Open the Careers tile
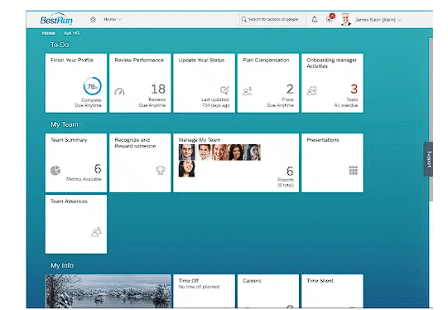The height and width of the screenshot is (310, 448). coord(268,291)
